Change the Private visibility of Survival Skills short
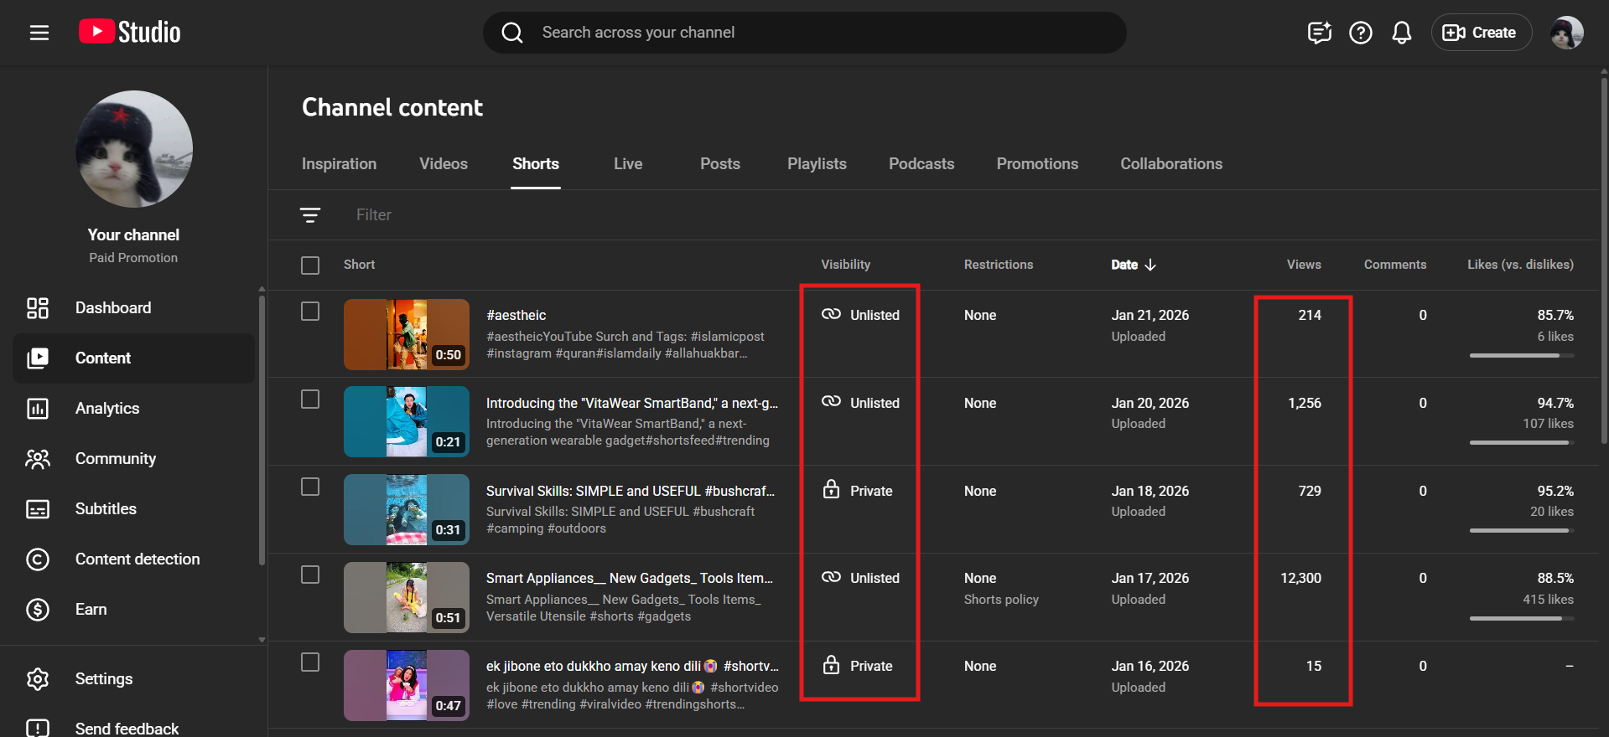The height and width of the screenshot is (737, 1609). click(859, 491)
